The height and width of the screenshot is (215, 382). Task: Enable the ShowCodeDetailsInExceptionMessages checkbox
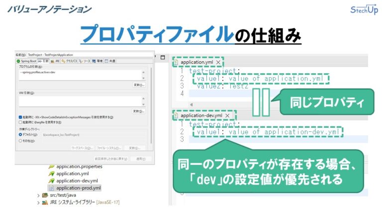(x=20, y=117)
